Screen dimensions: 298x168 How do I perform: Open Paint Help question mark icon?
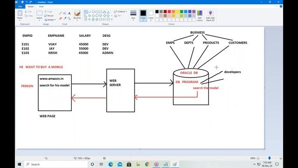point(281,7)
